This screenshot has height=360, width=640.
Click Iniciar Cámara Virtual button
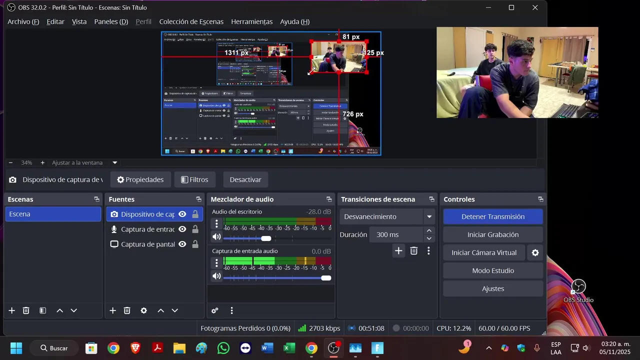(x=484, y=252)
